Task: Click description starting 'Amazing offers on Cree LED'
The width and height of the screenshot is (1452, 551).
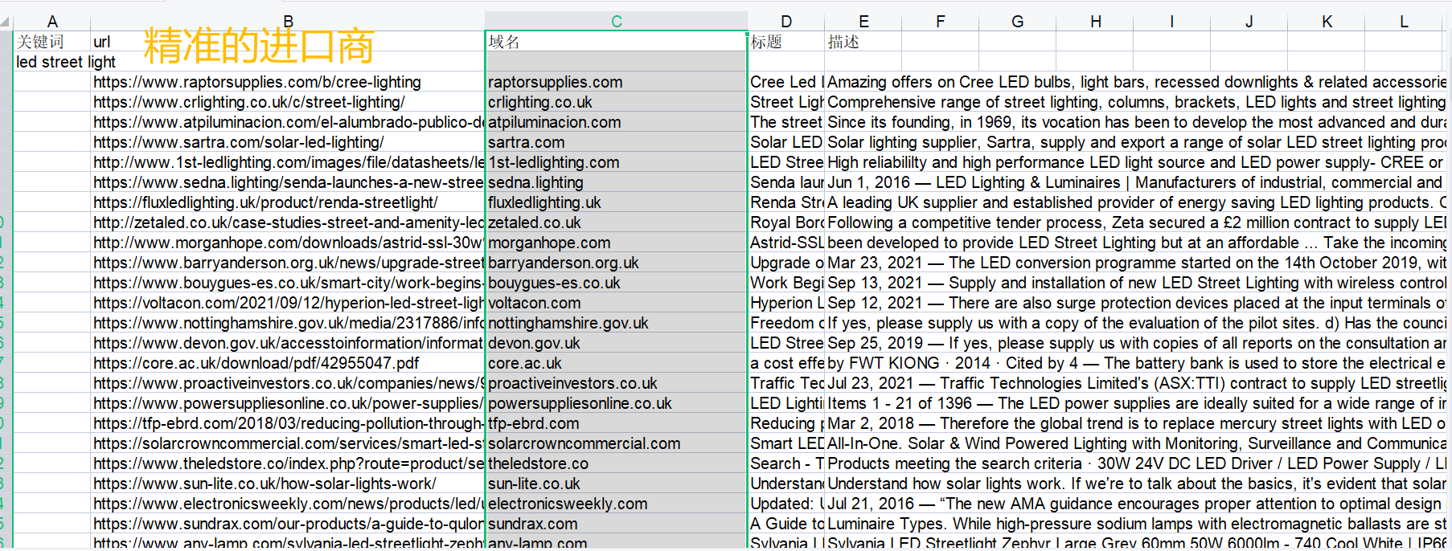Action: [1136, 82]
